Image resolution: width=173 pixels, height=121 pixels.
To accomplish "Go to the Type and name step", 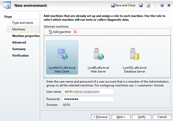I will 23,23.
